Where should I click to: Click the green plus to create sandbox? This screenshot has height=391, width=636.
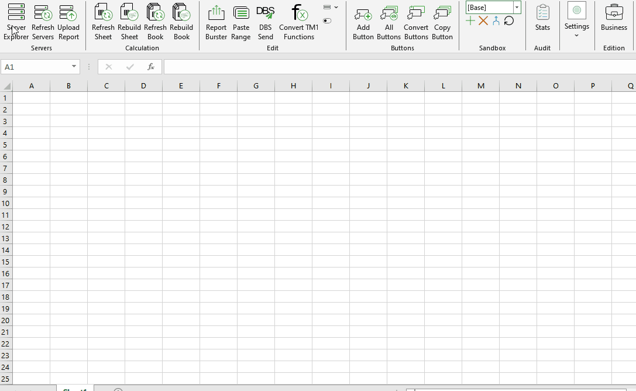click(470, 21)
